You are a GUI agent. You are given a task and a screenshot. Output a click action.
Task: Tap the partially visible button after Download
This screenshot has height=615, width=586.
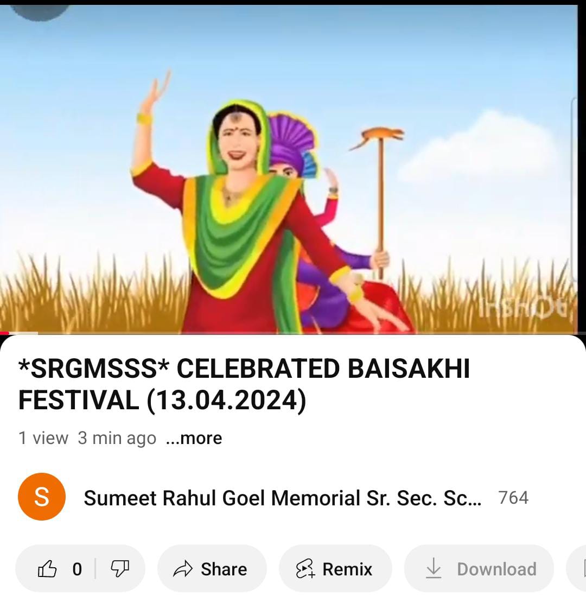coord(576,568)
